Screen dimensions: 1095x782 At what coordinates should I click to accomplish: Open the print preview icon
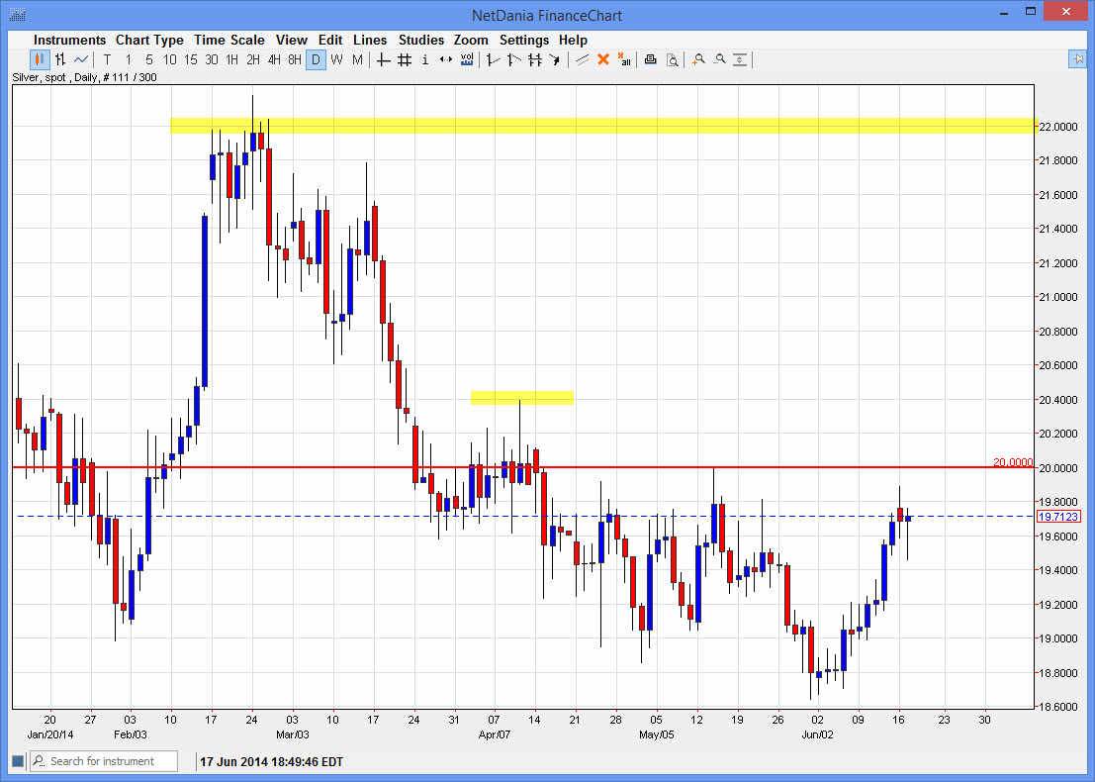click(x=673, y=59)
